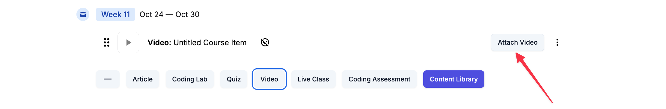Add a Live Class item

tap(313, 79)
